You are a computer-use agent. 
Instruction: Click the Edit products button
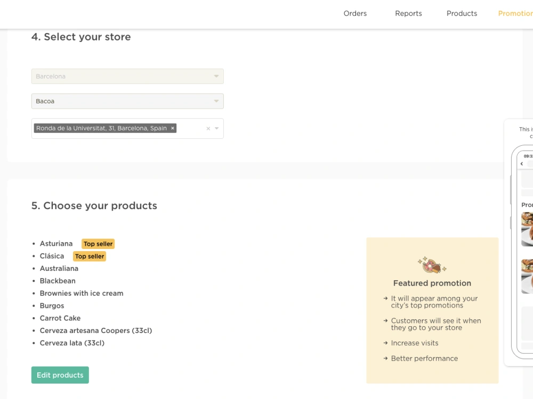pyautogui.click(x=60, y=375)
